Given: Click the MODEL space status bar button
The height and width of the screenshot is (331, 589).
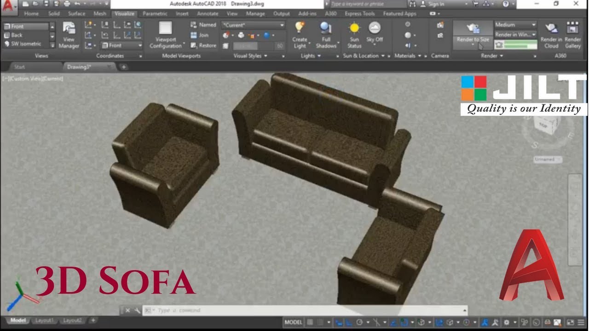Looking at the screenshot, I should (x=293, y=322).
